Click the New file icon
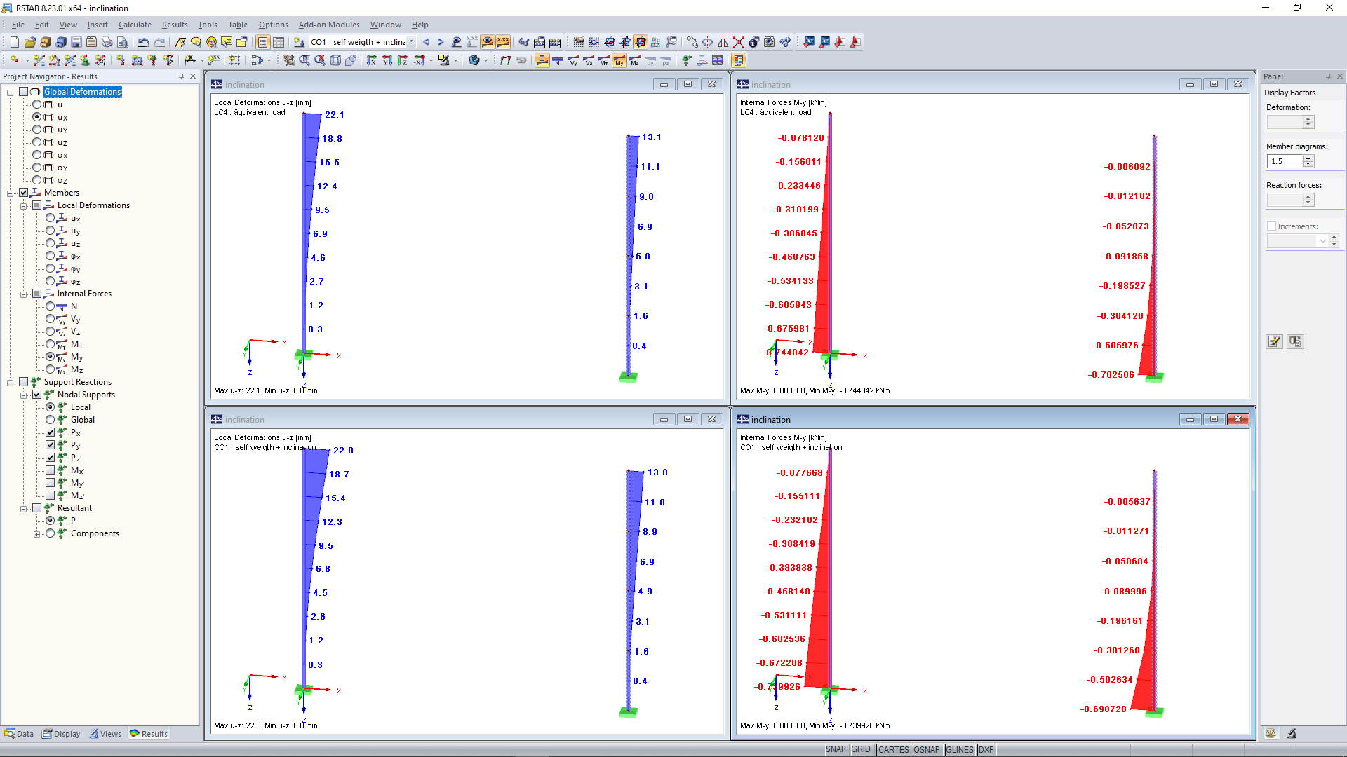The width and height of the screenshot is (1347, 757). click(x=14, y=42)
